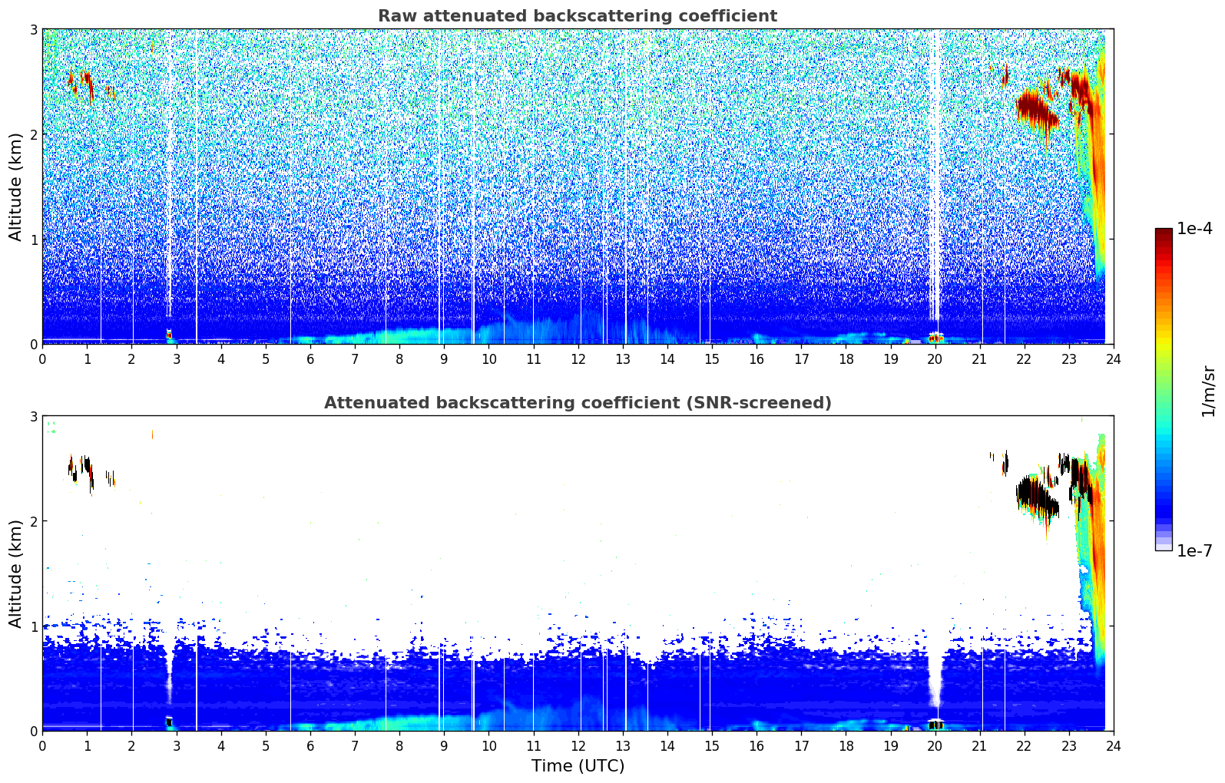Click the colorbar's '1e-4' maximum label
1225x783 pixels.
pyautogui.click(x=1194, y=229)
